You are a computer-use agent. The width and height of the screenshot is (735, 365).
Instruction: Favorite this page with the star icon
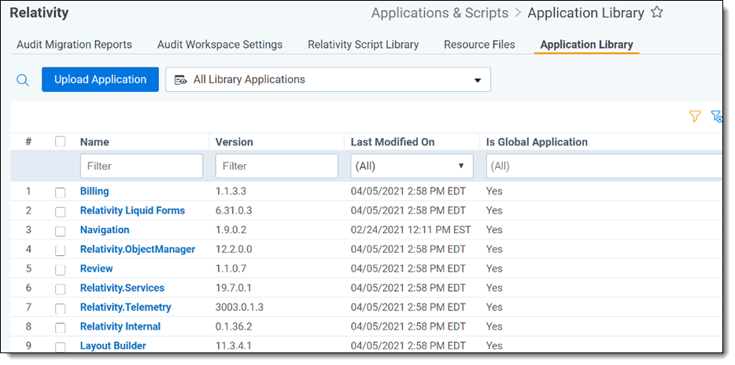657,13
